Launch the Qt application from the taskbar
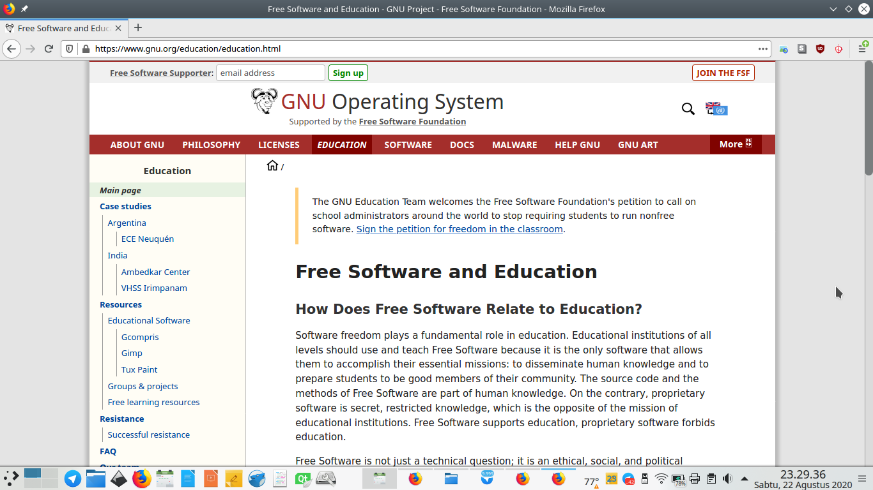 303,478
